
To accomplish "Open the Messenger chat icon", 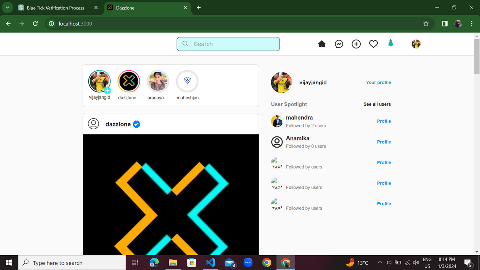I will tap(339, 44).
